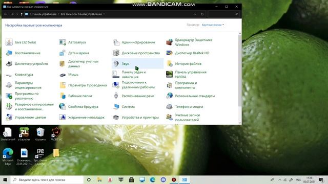The width and height of the screenshot is (328, 184).
Task: Open Cortana circle on taskbar
Action: (89, 179)
